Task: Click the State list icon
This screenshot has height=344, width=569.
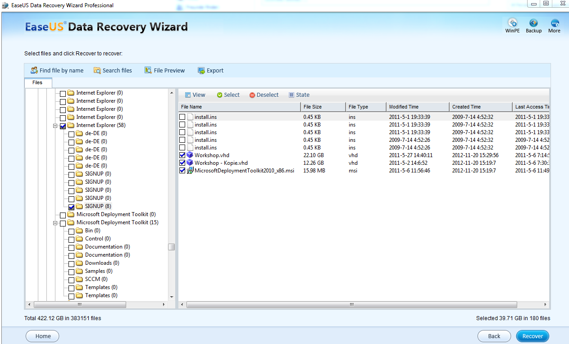Action: (x=291, y=95)
